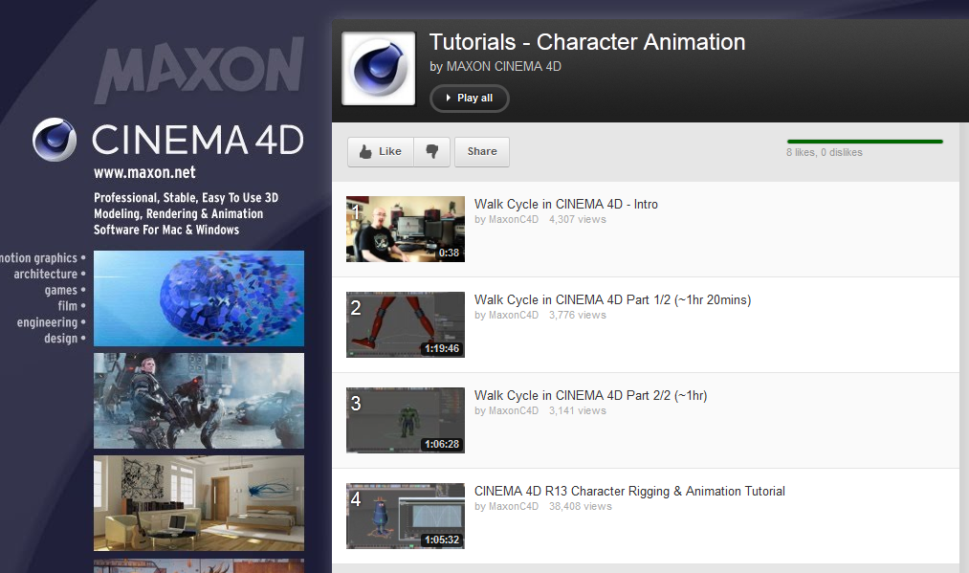Viewport: 969px width, 573px height.
Task: Open the Share button
Action: pyautogui.click(x=482, y=151)
